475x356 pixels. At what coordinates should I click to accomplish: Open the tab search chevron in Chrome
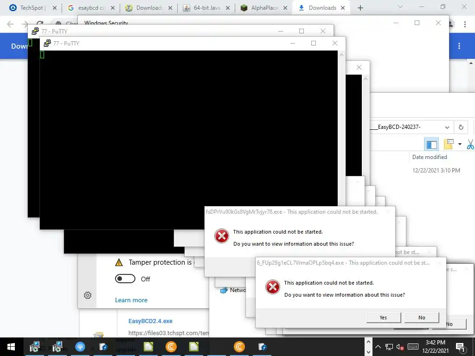click(400, 6)
